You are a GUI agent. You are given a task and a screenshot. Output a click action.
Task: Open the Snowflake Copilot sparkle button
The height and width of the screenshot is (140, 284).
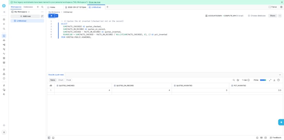tap(281, 122)
